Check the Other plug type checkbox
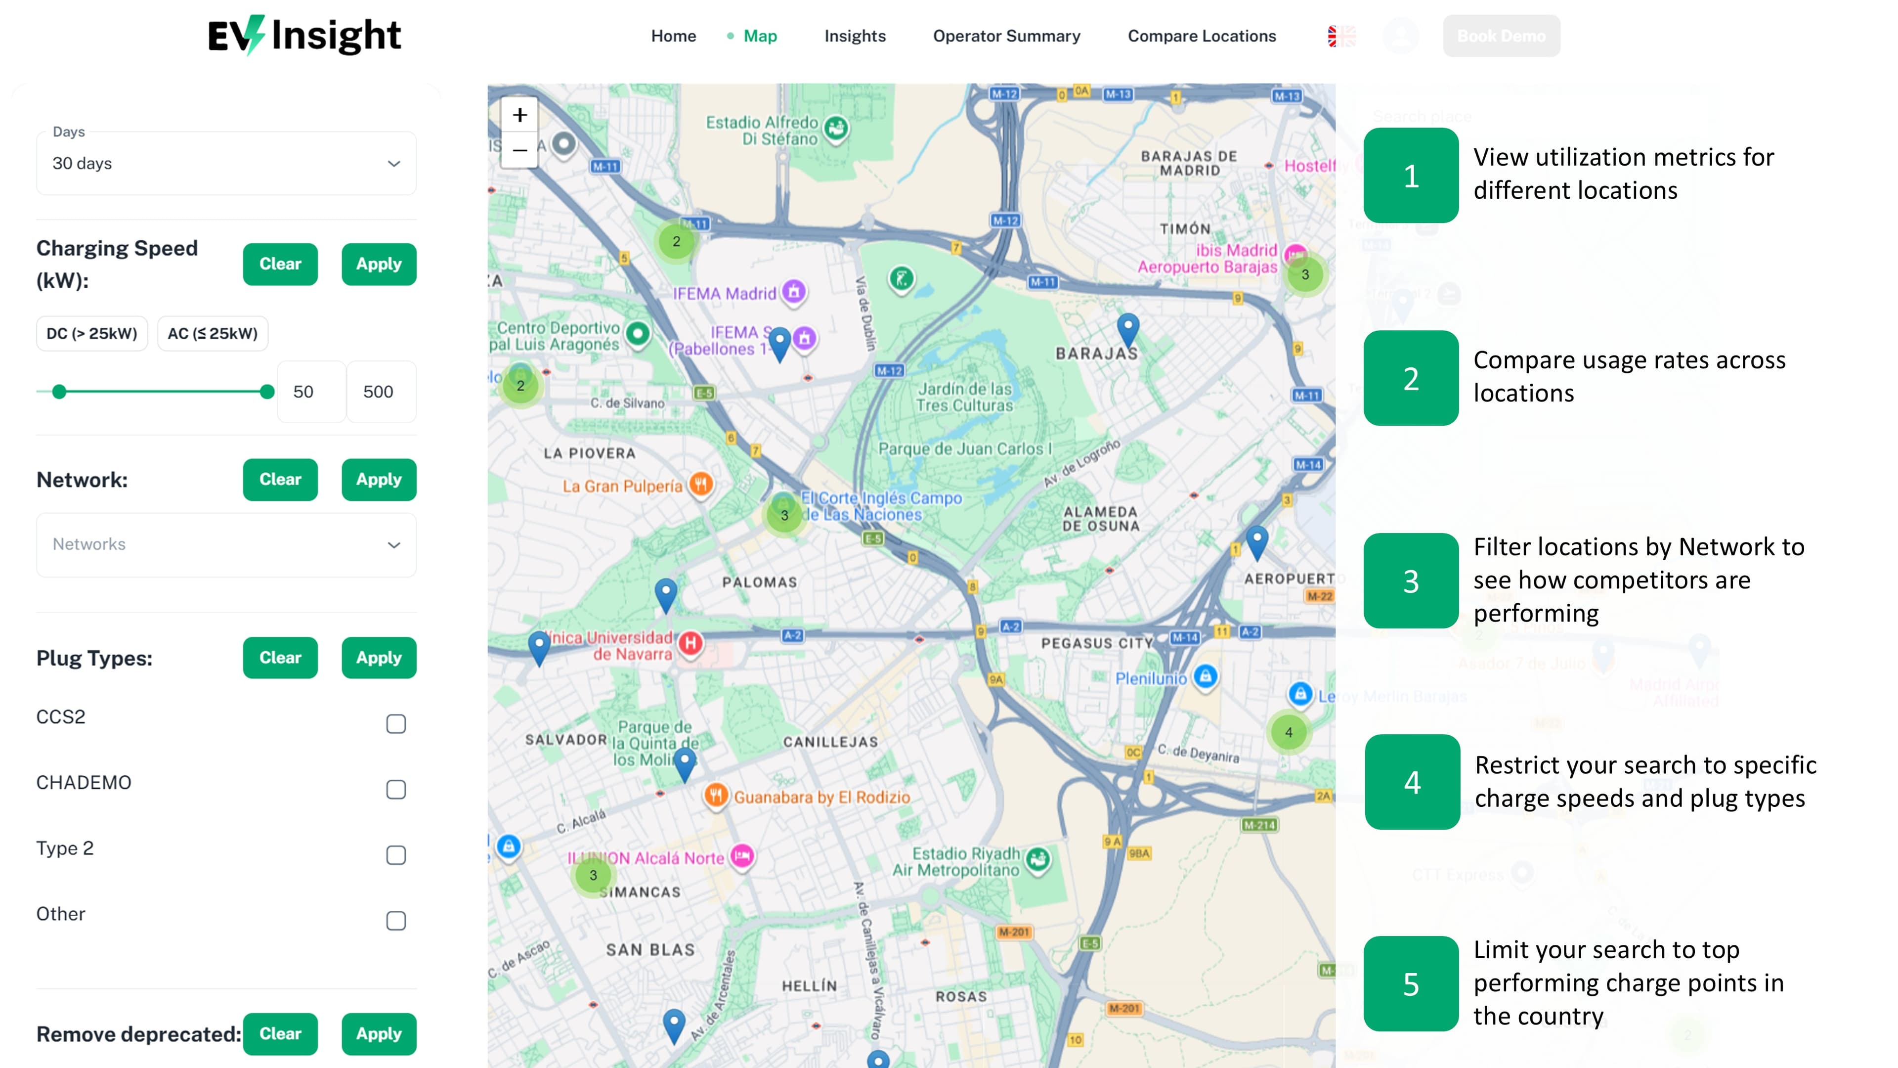Image resolution: width=1898 pixels, height=1068 pixels. pos(395,921)
